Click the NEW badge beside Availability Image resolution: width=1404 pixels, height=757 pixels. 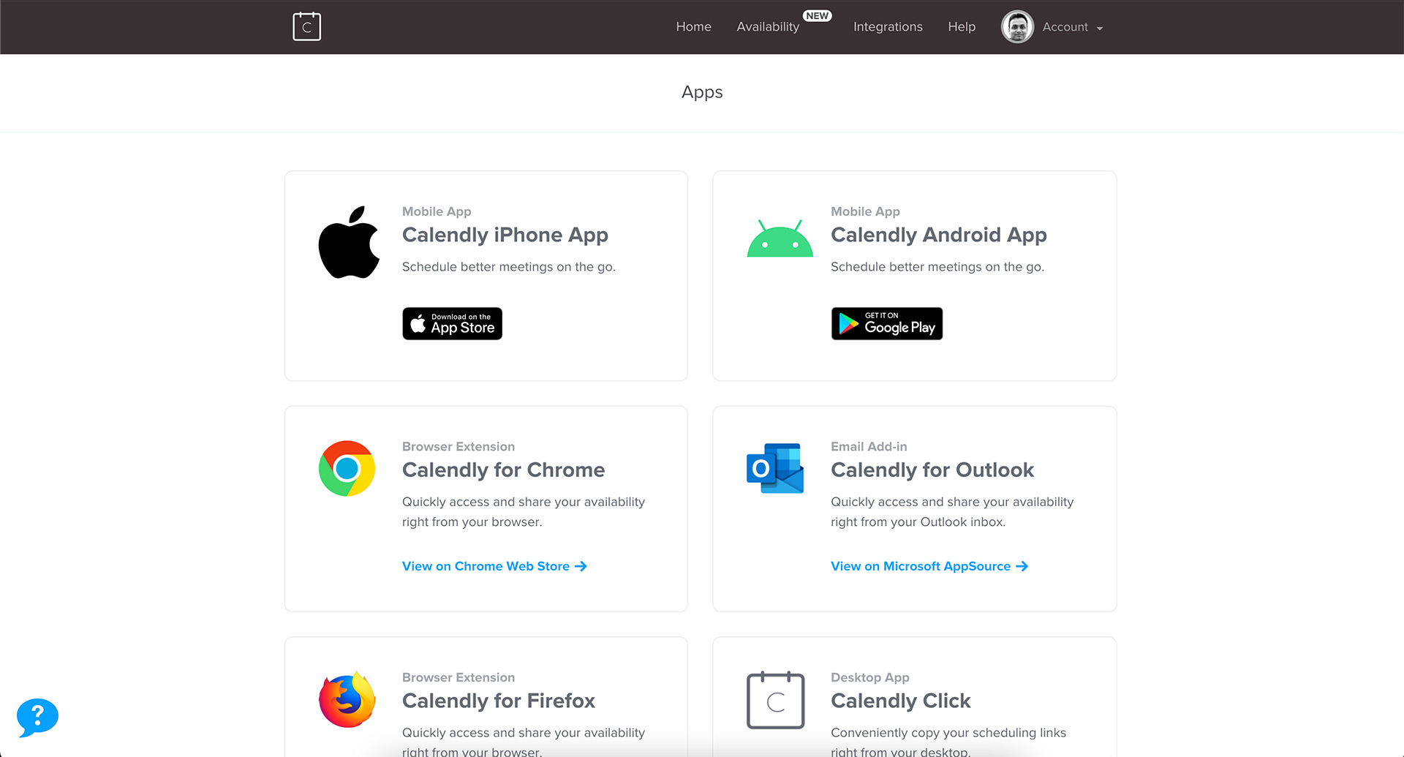(817, 16)
